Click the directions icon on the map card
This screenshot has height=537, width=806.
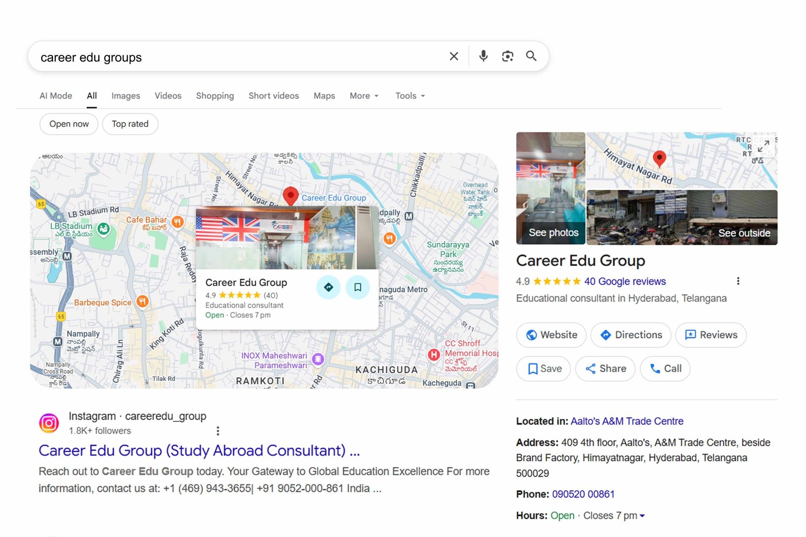point(328,287)
